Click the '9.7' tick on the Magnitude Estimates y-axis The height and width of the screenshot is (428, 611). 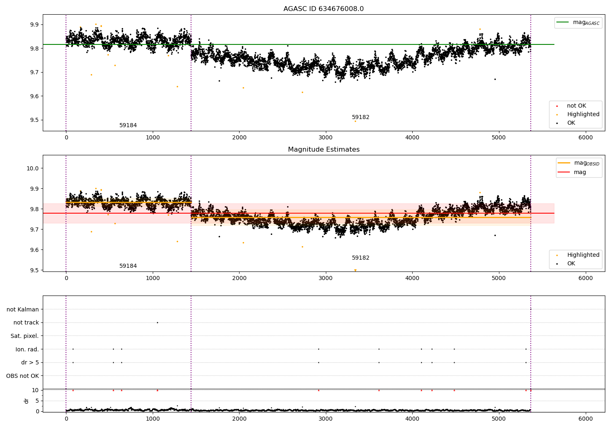click(34, 229)
